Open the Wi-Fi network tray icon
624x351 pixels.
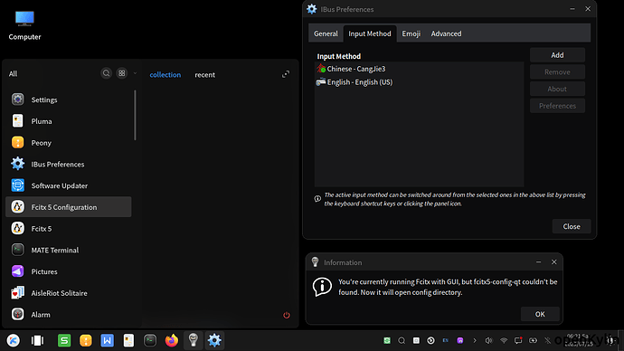coord(504,340)
